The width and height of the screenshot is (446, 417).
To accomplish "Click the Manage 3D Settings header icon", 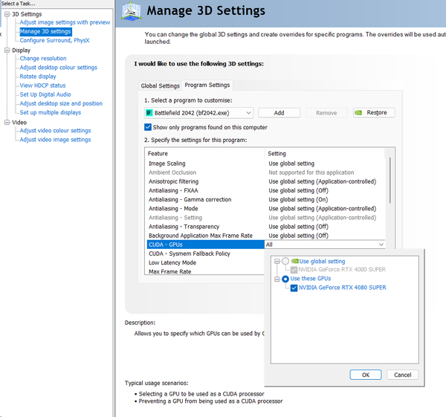I will [132, 11].
